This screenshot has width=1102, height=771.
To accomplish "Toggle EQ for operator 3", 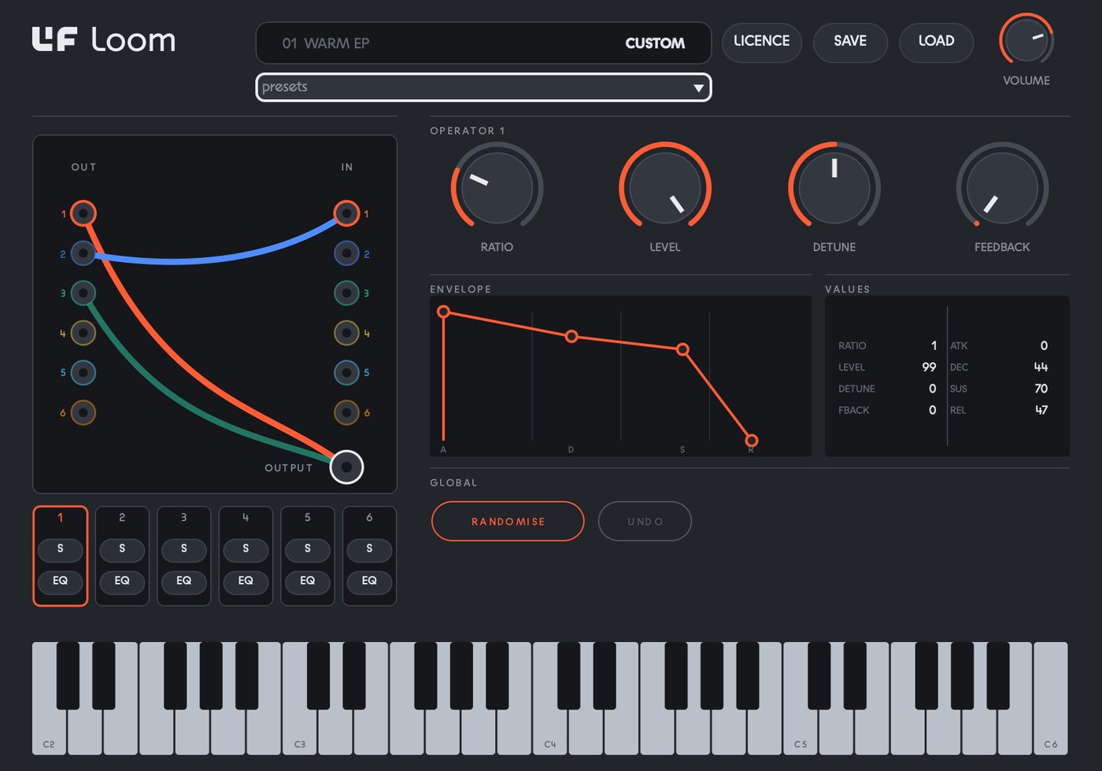I will pyautogui.click(x=184, y=581).
